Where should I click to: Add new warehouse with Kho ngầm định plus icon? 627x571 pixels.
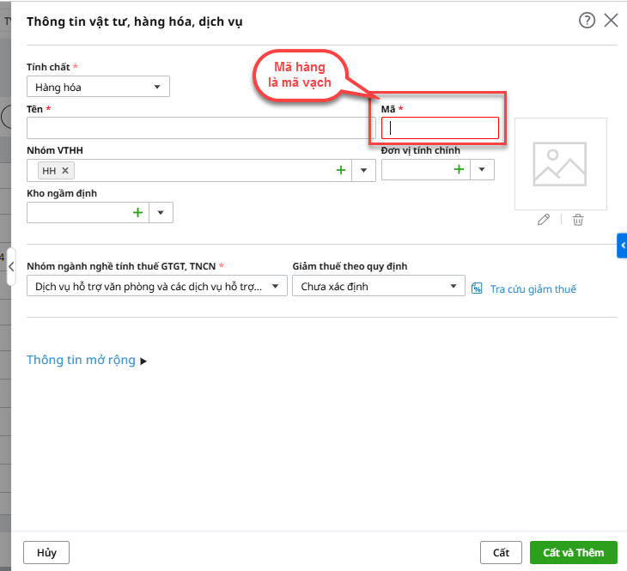[x=137, y=212]
